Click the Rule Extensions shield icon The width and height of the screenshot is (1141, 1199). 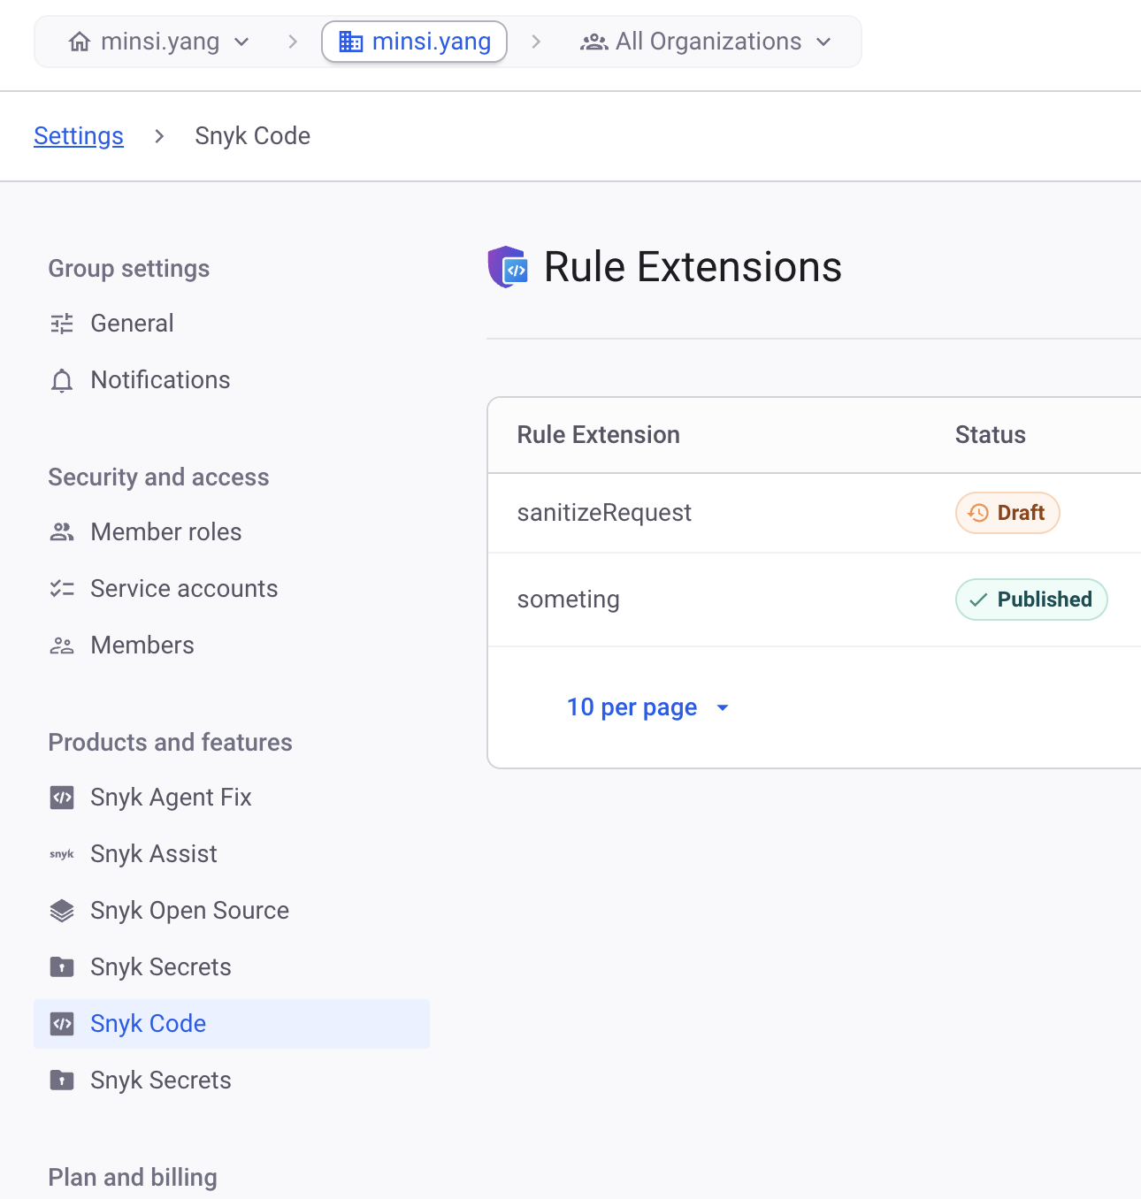(508, 267)
